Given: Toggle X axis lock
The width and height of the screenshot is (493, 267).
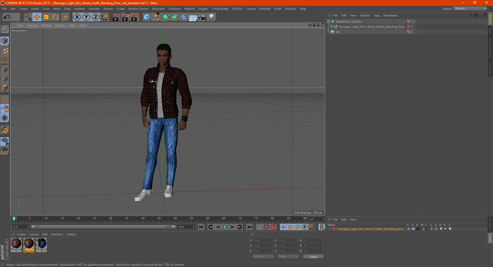Looking at the screenshot, I should point(77,17).
